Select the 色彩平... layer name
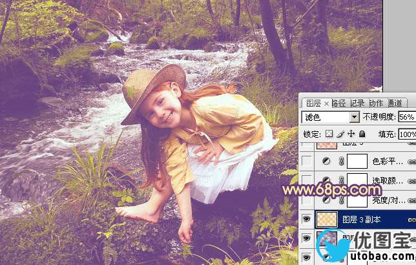416x265 pixels. 388,161
